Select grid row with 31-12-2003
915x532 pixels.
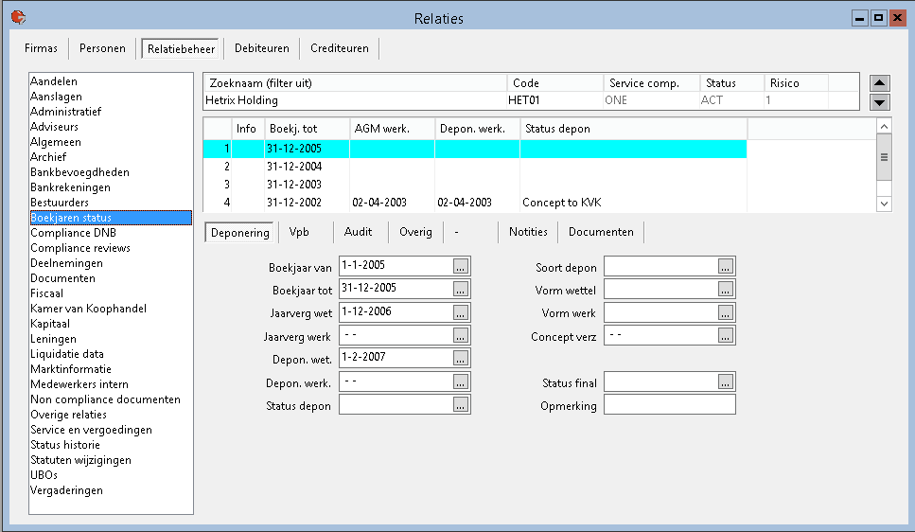[474, 185]
